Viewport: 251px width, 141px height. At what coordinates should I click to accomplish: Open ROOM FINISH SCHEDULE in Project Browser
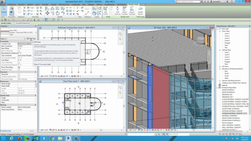tap(231, 118)
